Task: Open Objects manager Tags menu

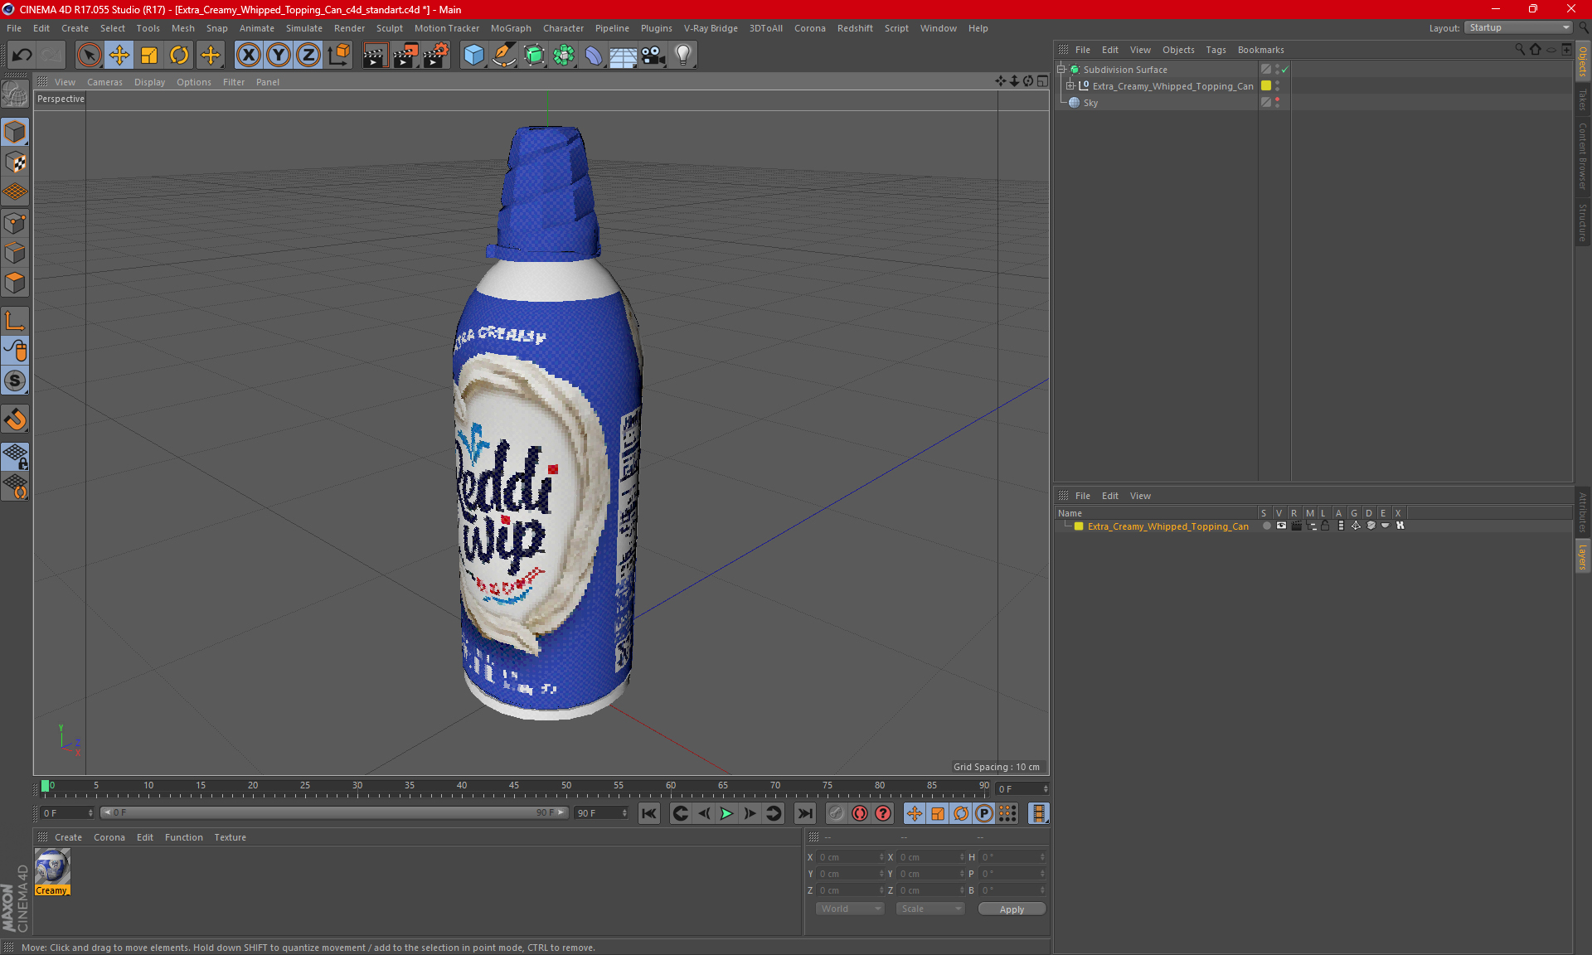Action: (x=1216, y=50)
